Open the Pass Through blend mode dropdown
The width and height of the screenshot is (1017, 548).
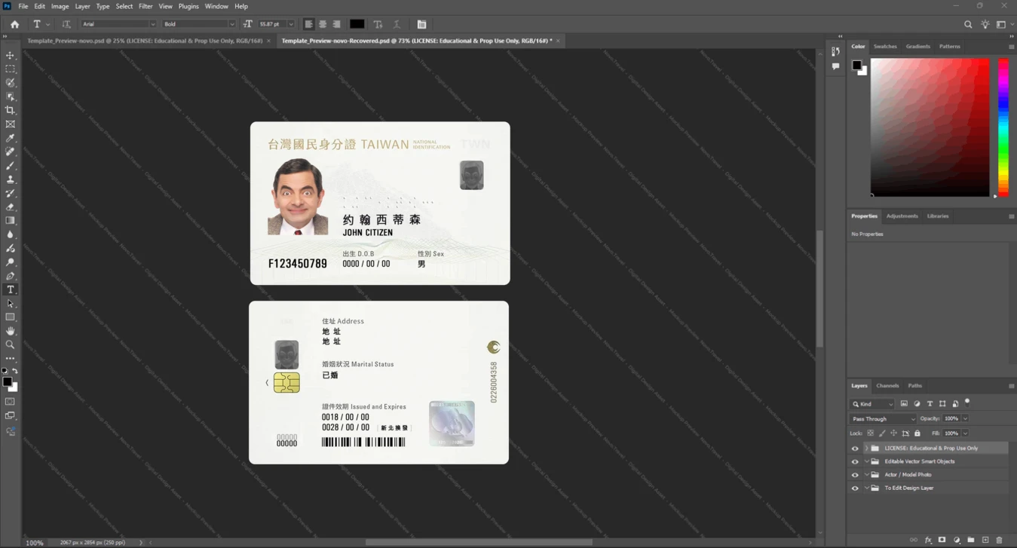(x=883, y=418)
